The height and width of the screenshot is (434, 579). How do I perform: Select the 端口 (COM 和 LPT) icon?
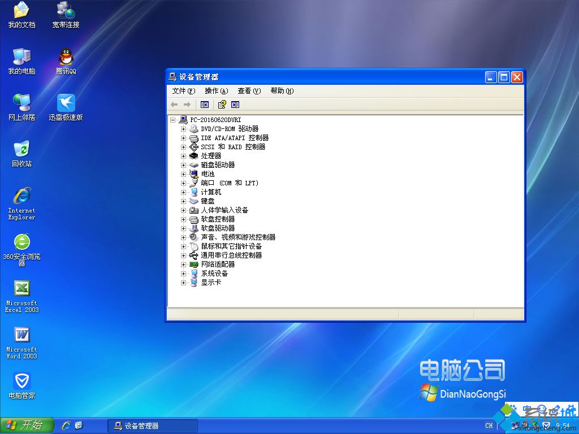194,183
